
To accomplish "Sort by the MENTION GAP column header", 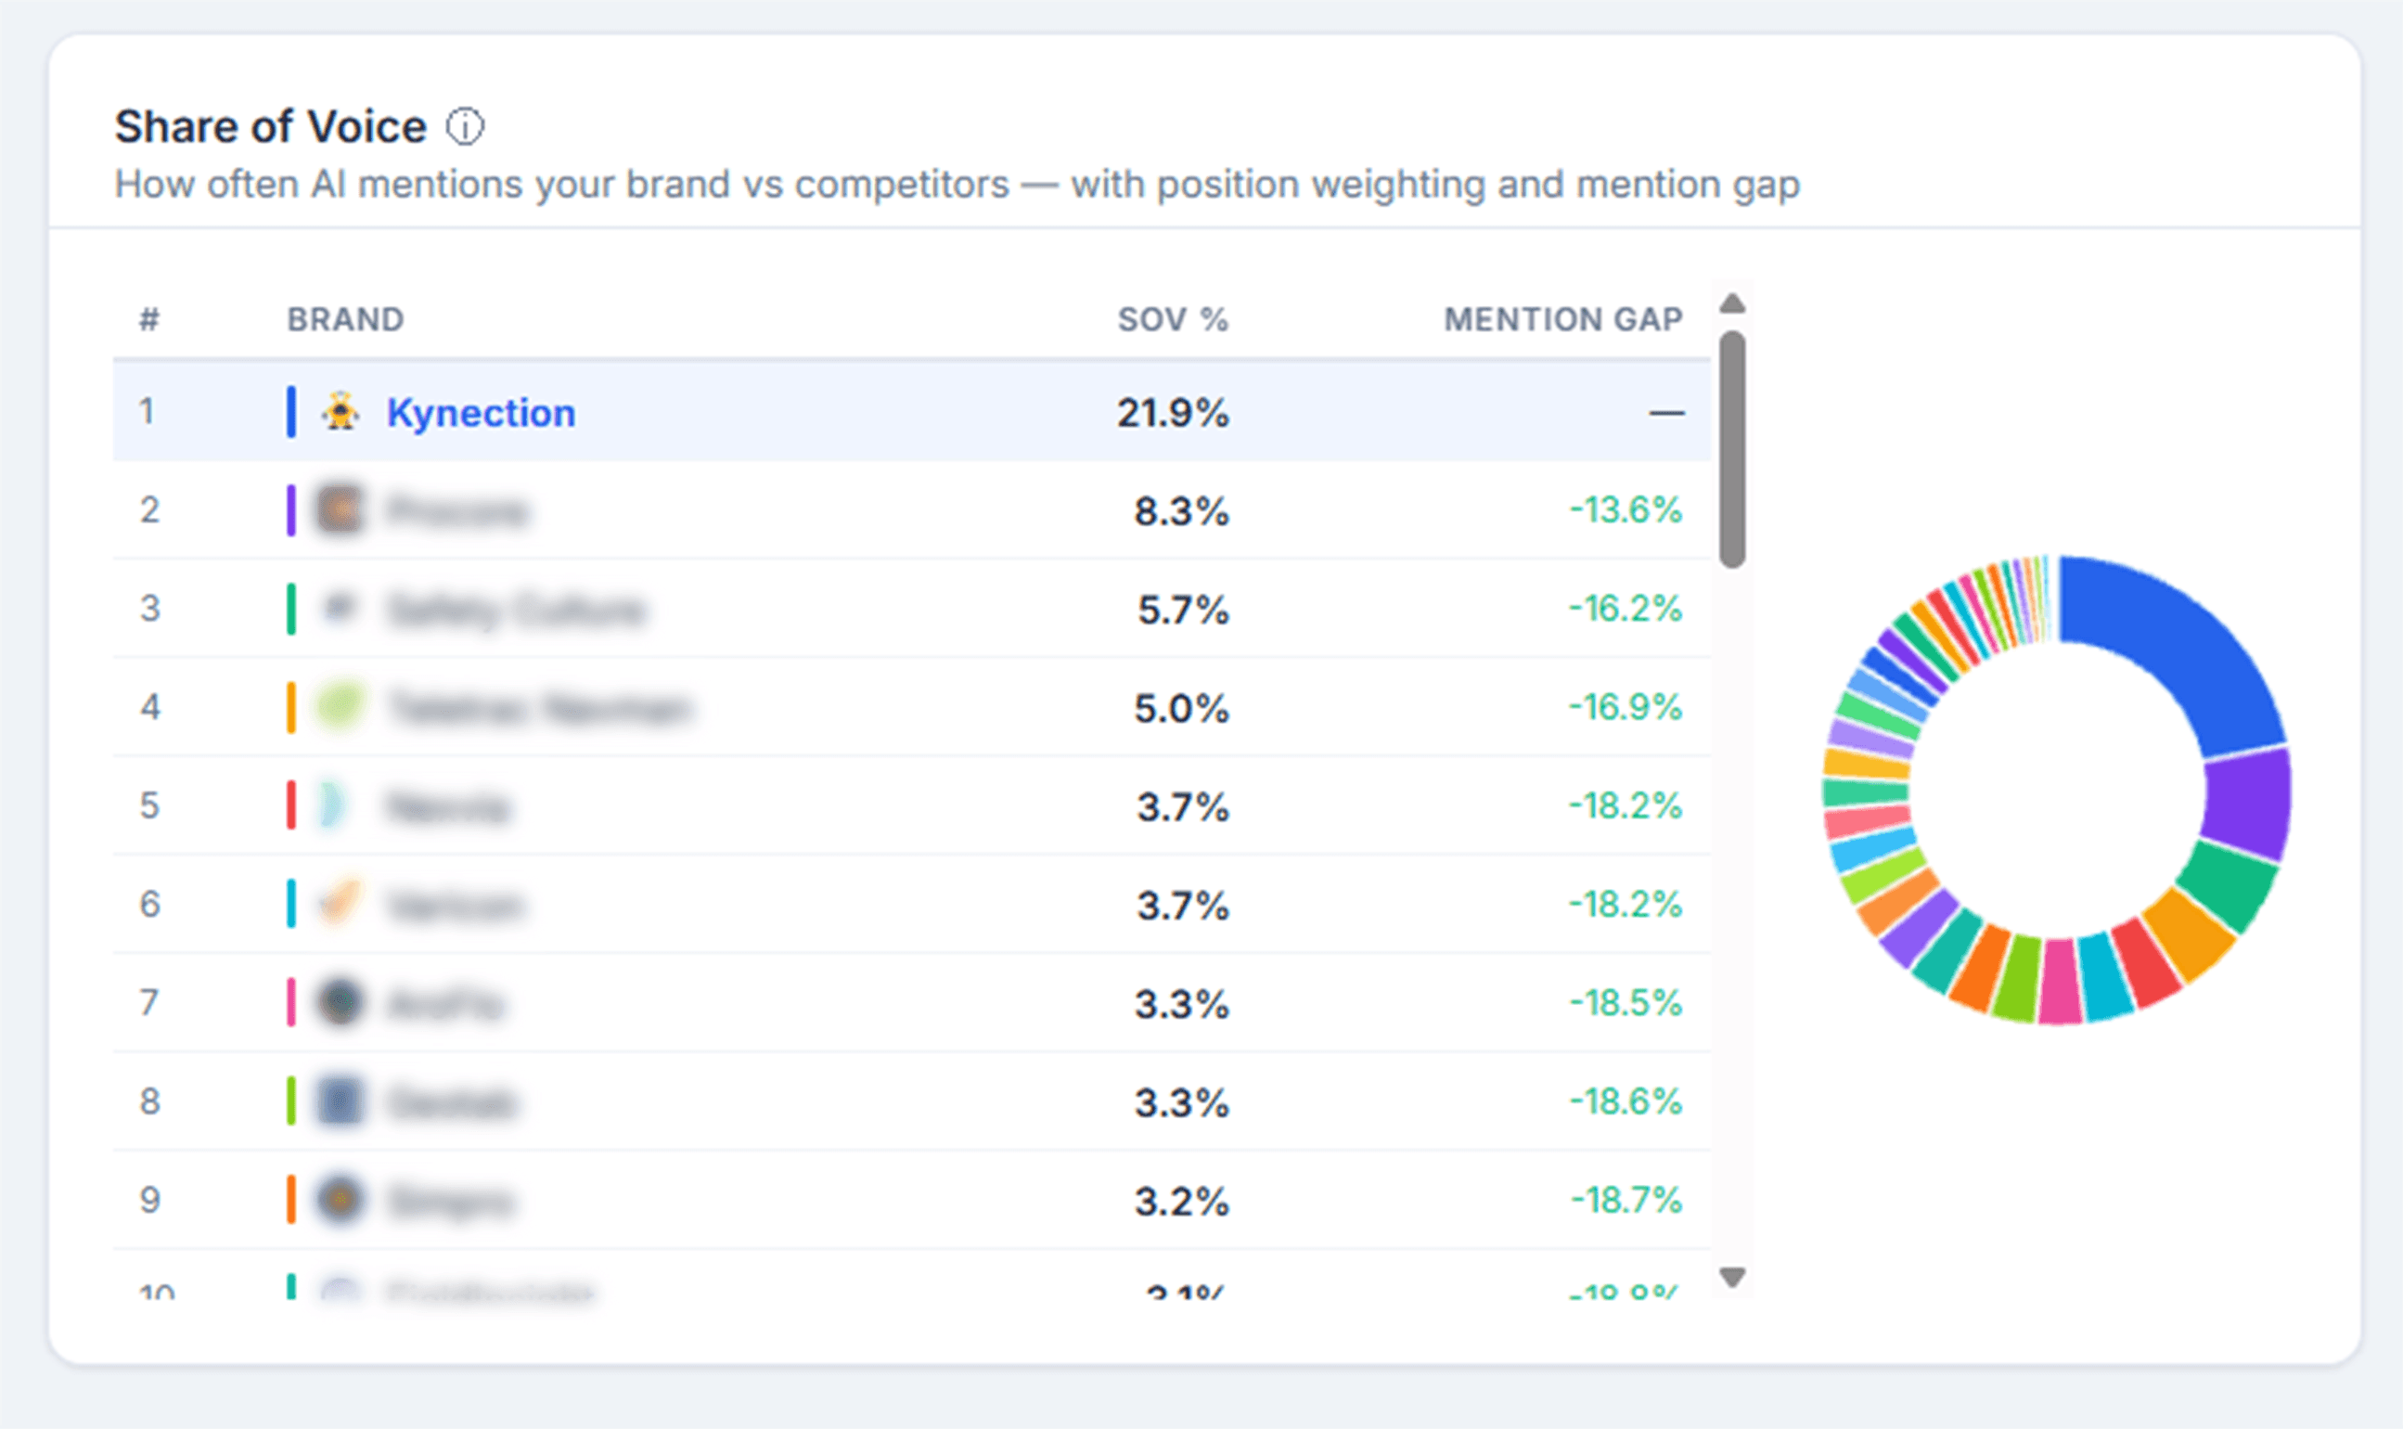I will 1562,320.
